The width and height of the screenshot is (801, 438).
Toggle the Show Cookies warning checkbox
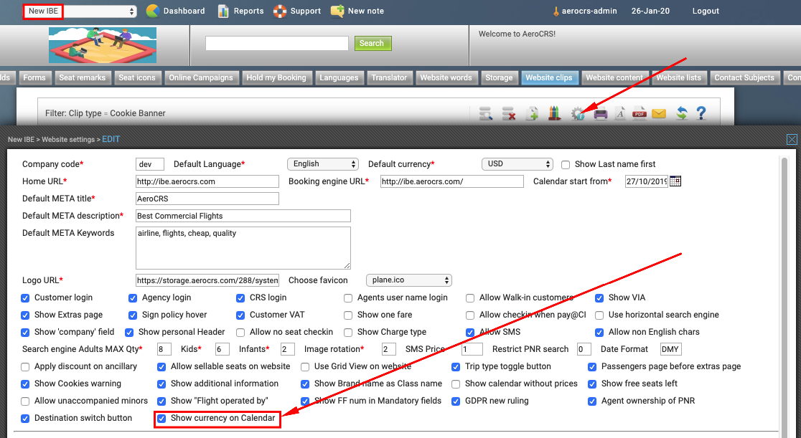pos(25,384)
